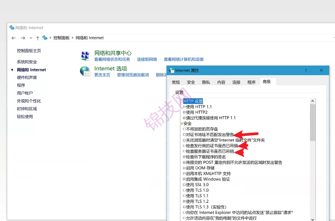
Task: Click the Internet 属性 title bar icon
Action: point(171,70)
